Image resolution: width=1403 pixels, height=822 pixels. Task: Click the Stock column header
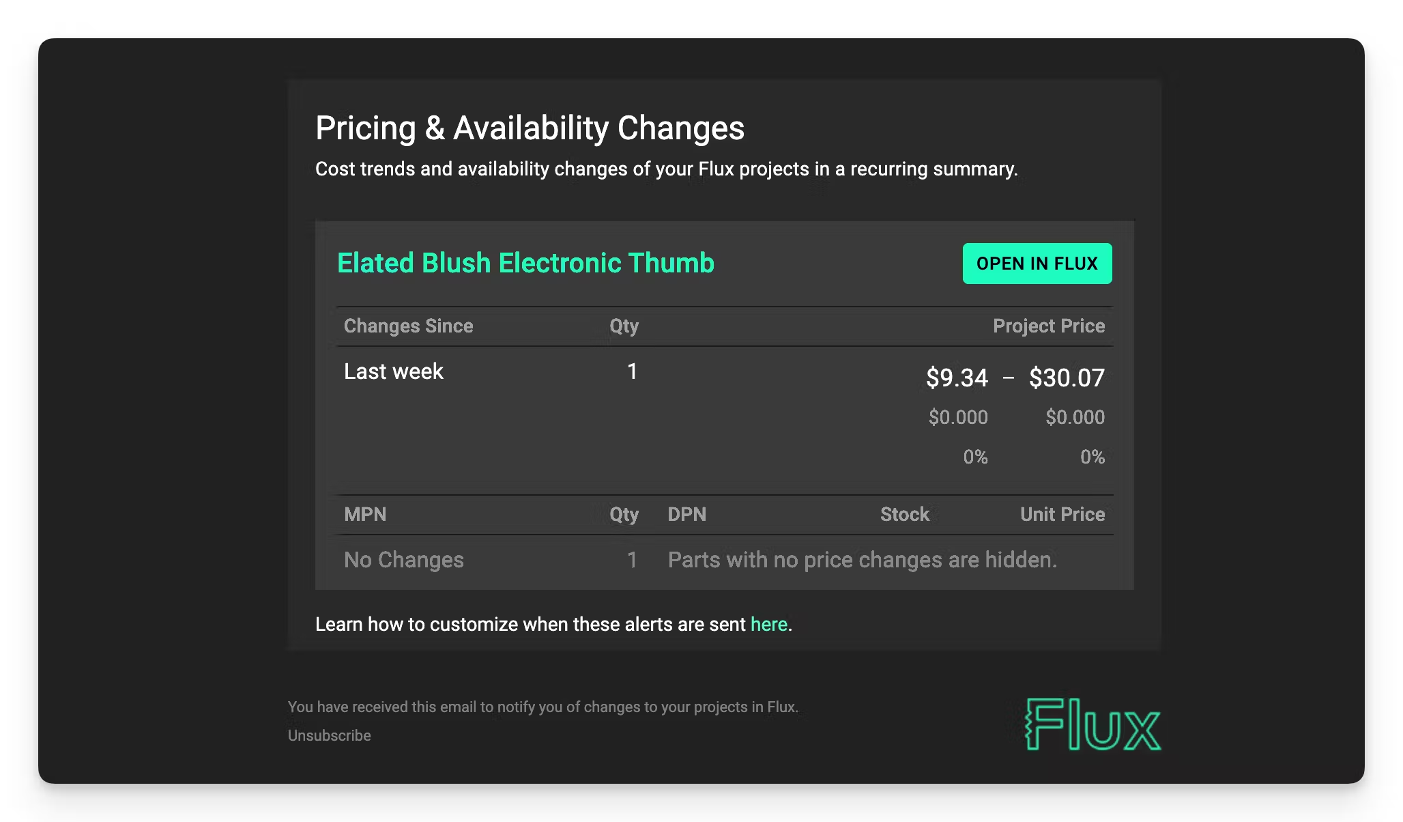[905, 514]
